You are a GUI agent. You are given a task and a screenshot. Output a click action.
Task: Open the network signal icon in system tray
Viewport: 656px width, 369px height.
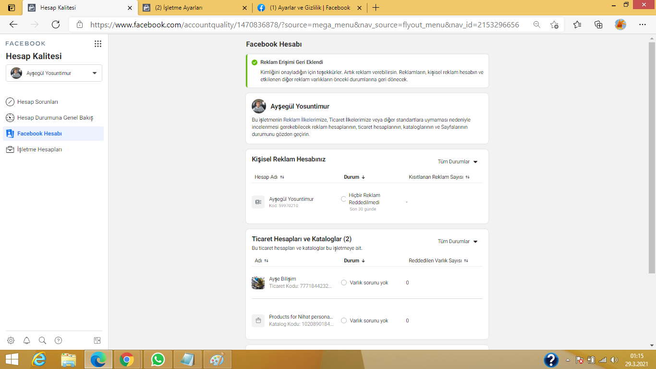coord(603,360)
